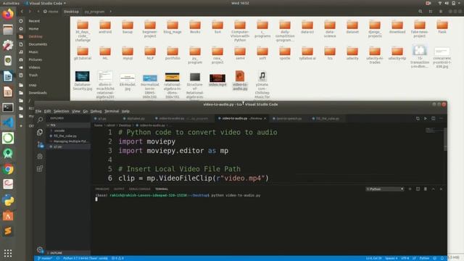Open the Search view in VS Code activity bar
This screenshot has height=261, width=464.
click(40, 120)
